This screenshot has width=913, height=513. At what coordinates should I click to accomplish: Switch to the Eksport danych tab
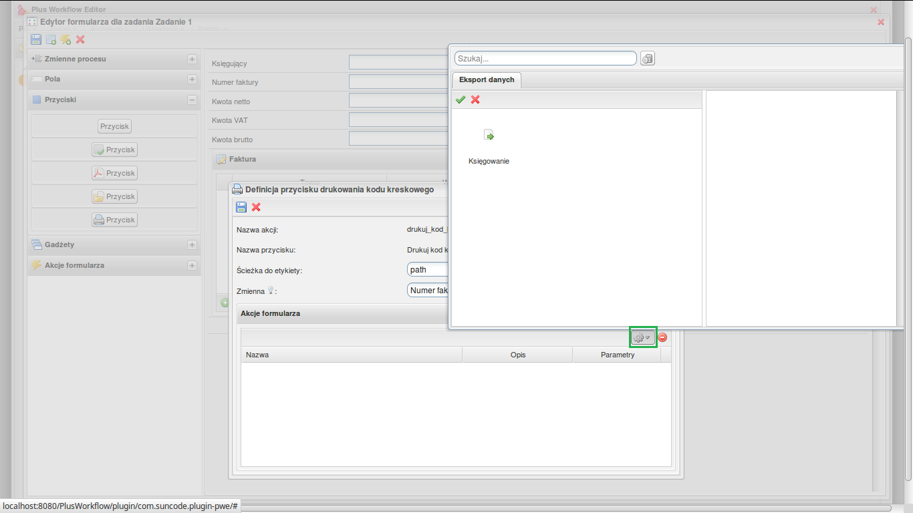[487, 80]
